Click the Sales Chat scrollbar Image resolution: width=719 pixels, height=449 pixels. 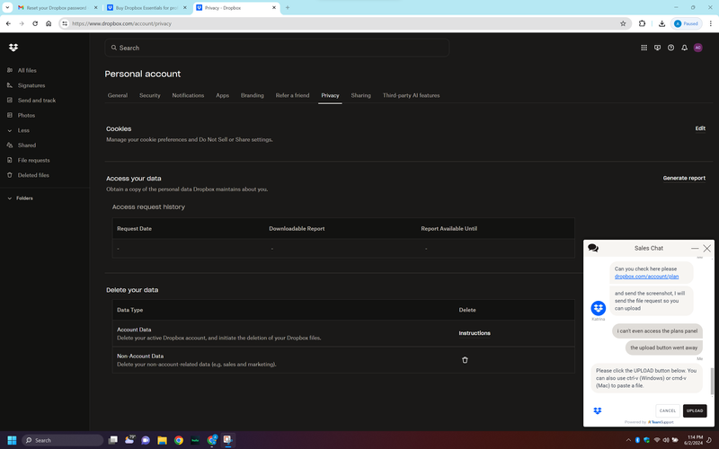tap(711, 380)
